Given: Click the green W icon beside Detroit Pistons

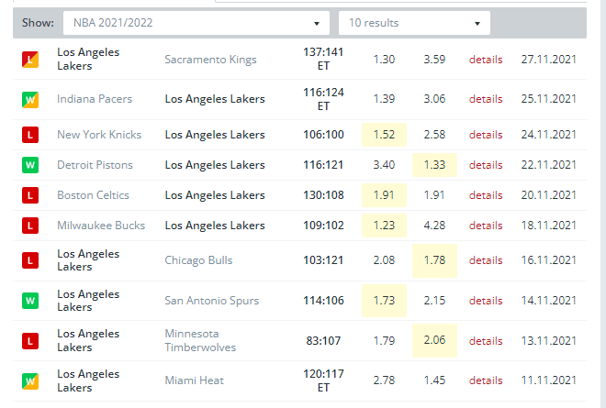Looking at the screenshot, I should click(30, 165).
